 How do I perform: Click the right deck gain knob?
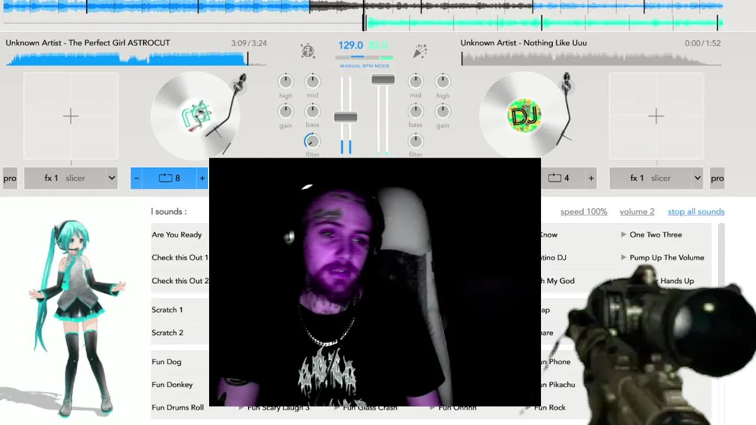pos(443,112)
